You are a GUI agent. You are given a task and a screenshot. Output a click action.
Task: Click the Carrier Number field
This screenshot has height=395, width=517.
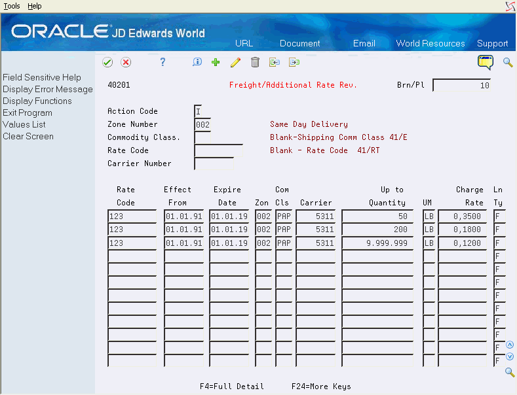pyautogui.click(x=214, y=163)
